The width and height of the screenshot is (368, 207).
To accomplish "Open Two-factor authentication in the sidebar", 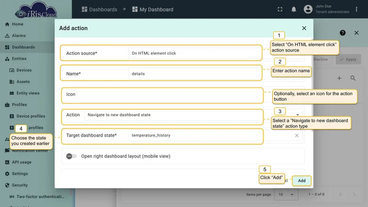I will click(x=40, y=197).
